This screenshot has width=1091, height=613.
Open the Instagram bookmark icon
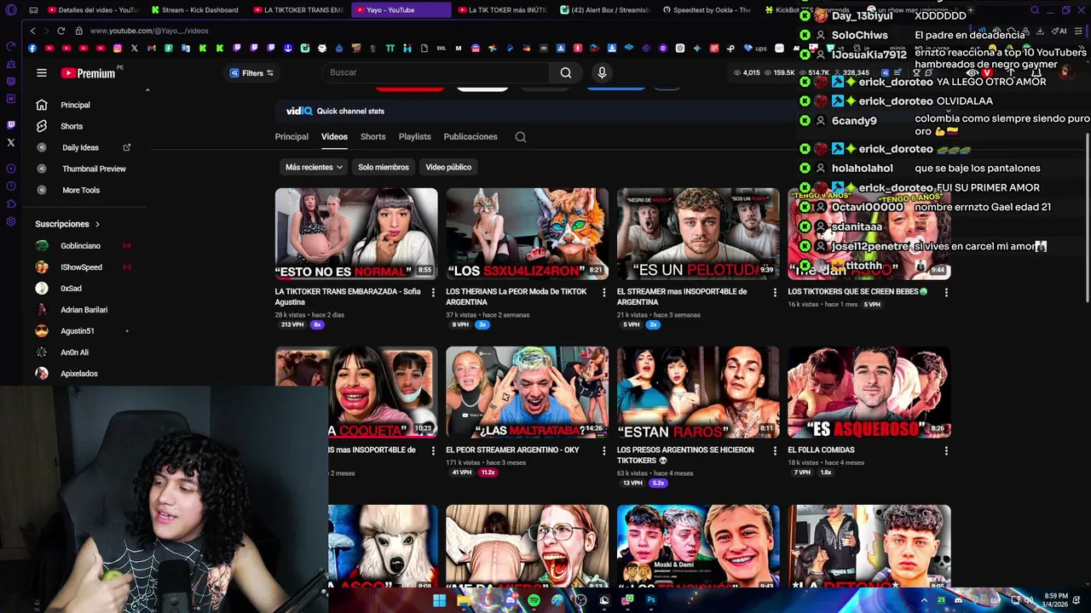(117, 49)
